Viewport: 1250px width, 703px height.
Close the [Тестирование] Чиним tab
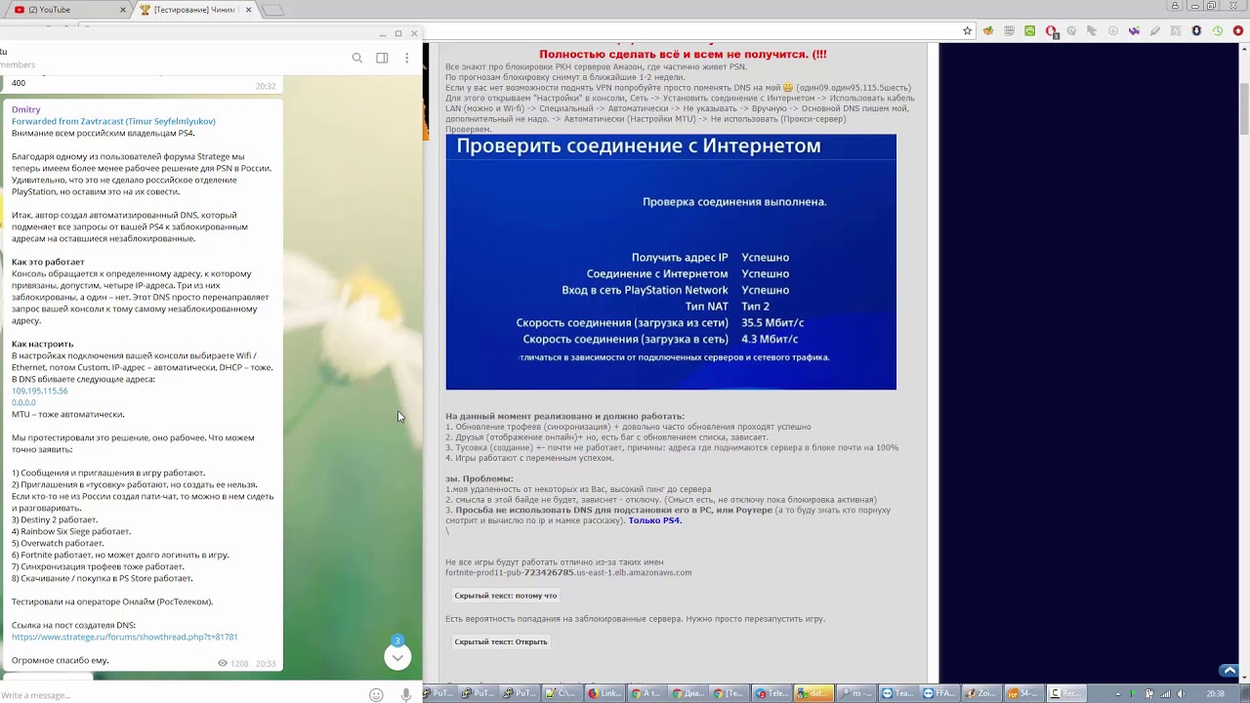click(x=248, y=10)
